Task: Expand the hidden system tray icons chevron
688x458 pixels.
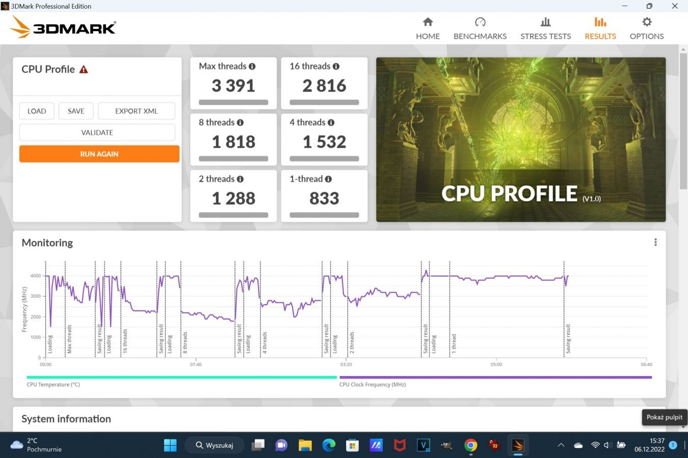Action: click(x=561, y=445)
